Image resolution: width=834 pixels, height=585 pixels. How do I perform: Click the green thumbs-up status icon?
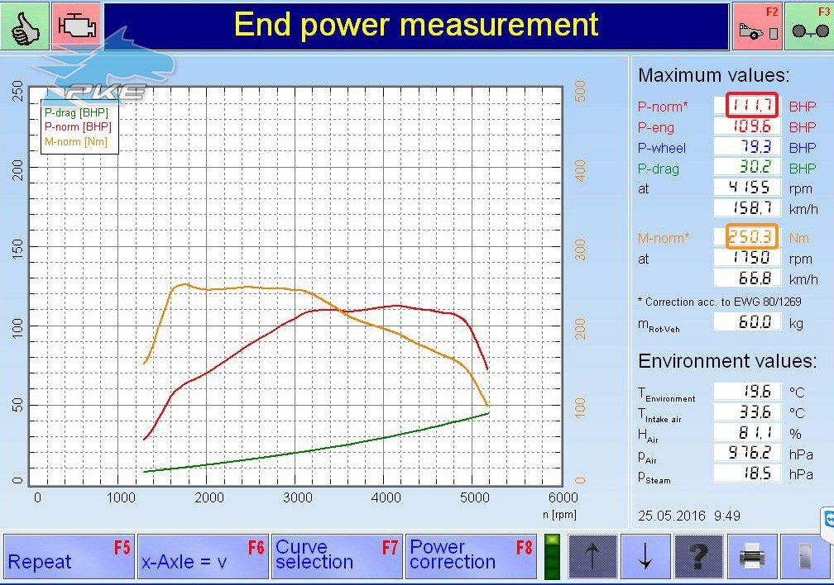(x=25, y=25)
